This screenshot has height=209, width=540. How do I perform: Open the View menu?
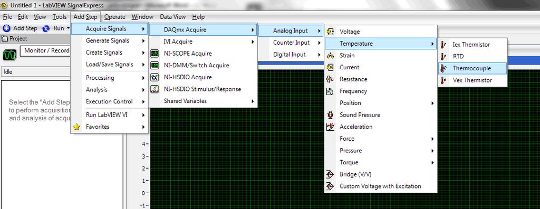[x=40, y=17]
